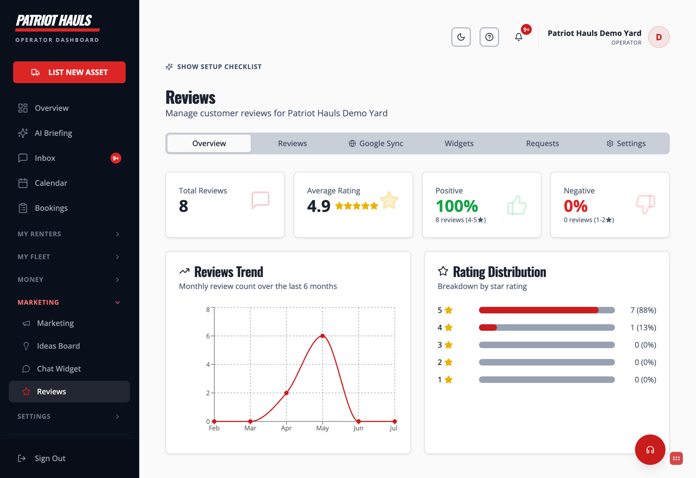
Task: Select the Overview tab
Action: (x=209, y=143)
